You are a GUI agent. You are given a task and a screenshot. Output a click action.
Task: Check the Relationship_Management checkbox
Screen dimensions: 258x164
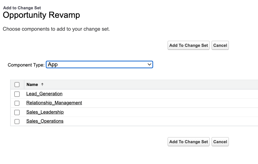click(17, 103)
